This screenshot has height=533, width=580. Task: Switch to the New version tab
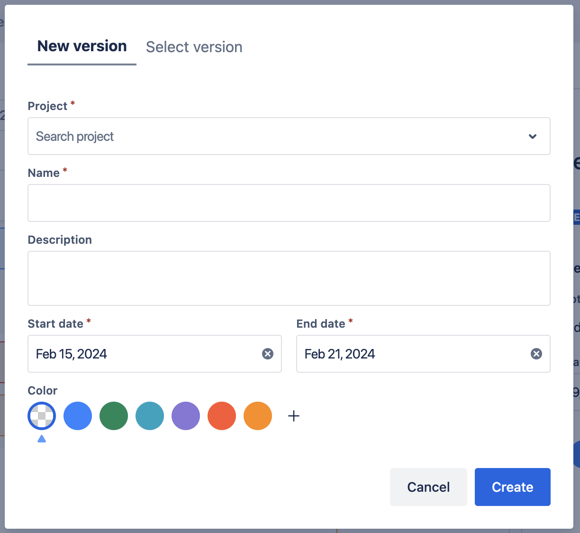click(x=82, y=46)
